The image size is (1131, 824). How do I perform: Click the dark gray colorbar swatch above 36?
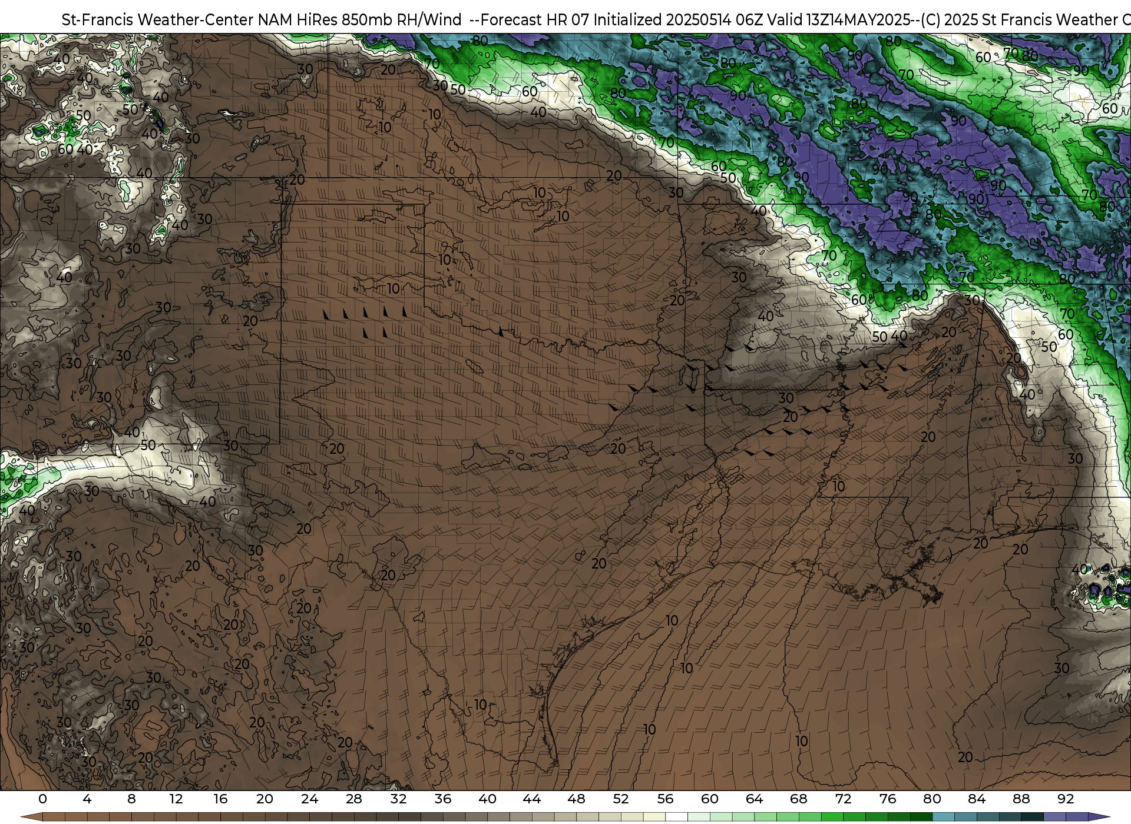click(454, 817)
